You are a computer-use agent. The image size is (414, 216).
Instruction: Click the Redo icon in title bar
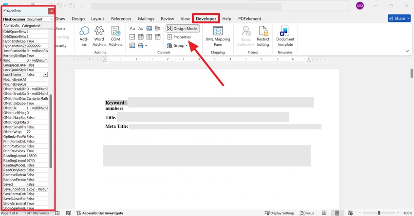pos(72,5)
